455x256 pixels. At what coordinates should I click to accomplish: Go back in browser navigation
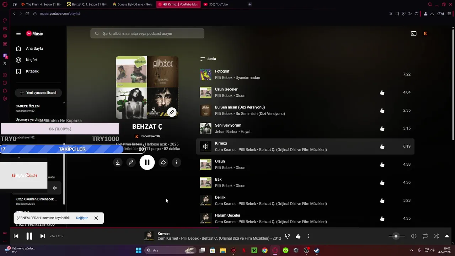pyautogui.click(x=14, y=14)
